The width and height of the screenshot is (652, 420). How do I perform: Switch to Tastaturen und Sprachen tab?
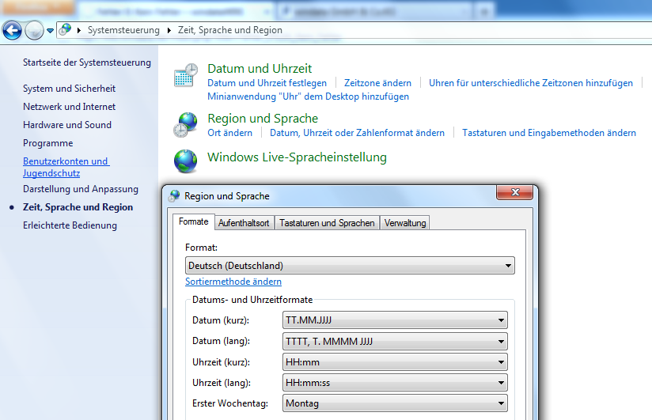coord(327,223)
